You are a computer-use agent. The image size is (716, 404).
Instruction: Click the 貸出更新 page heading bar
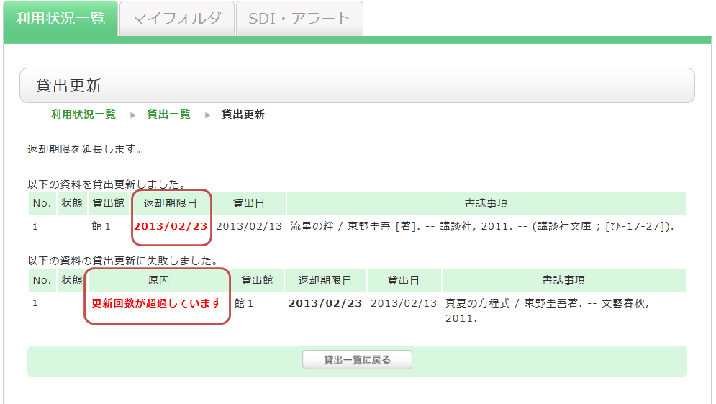[x=357, y=86]
